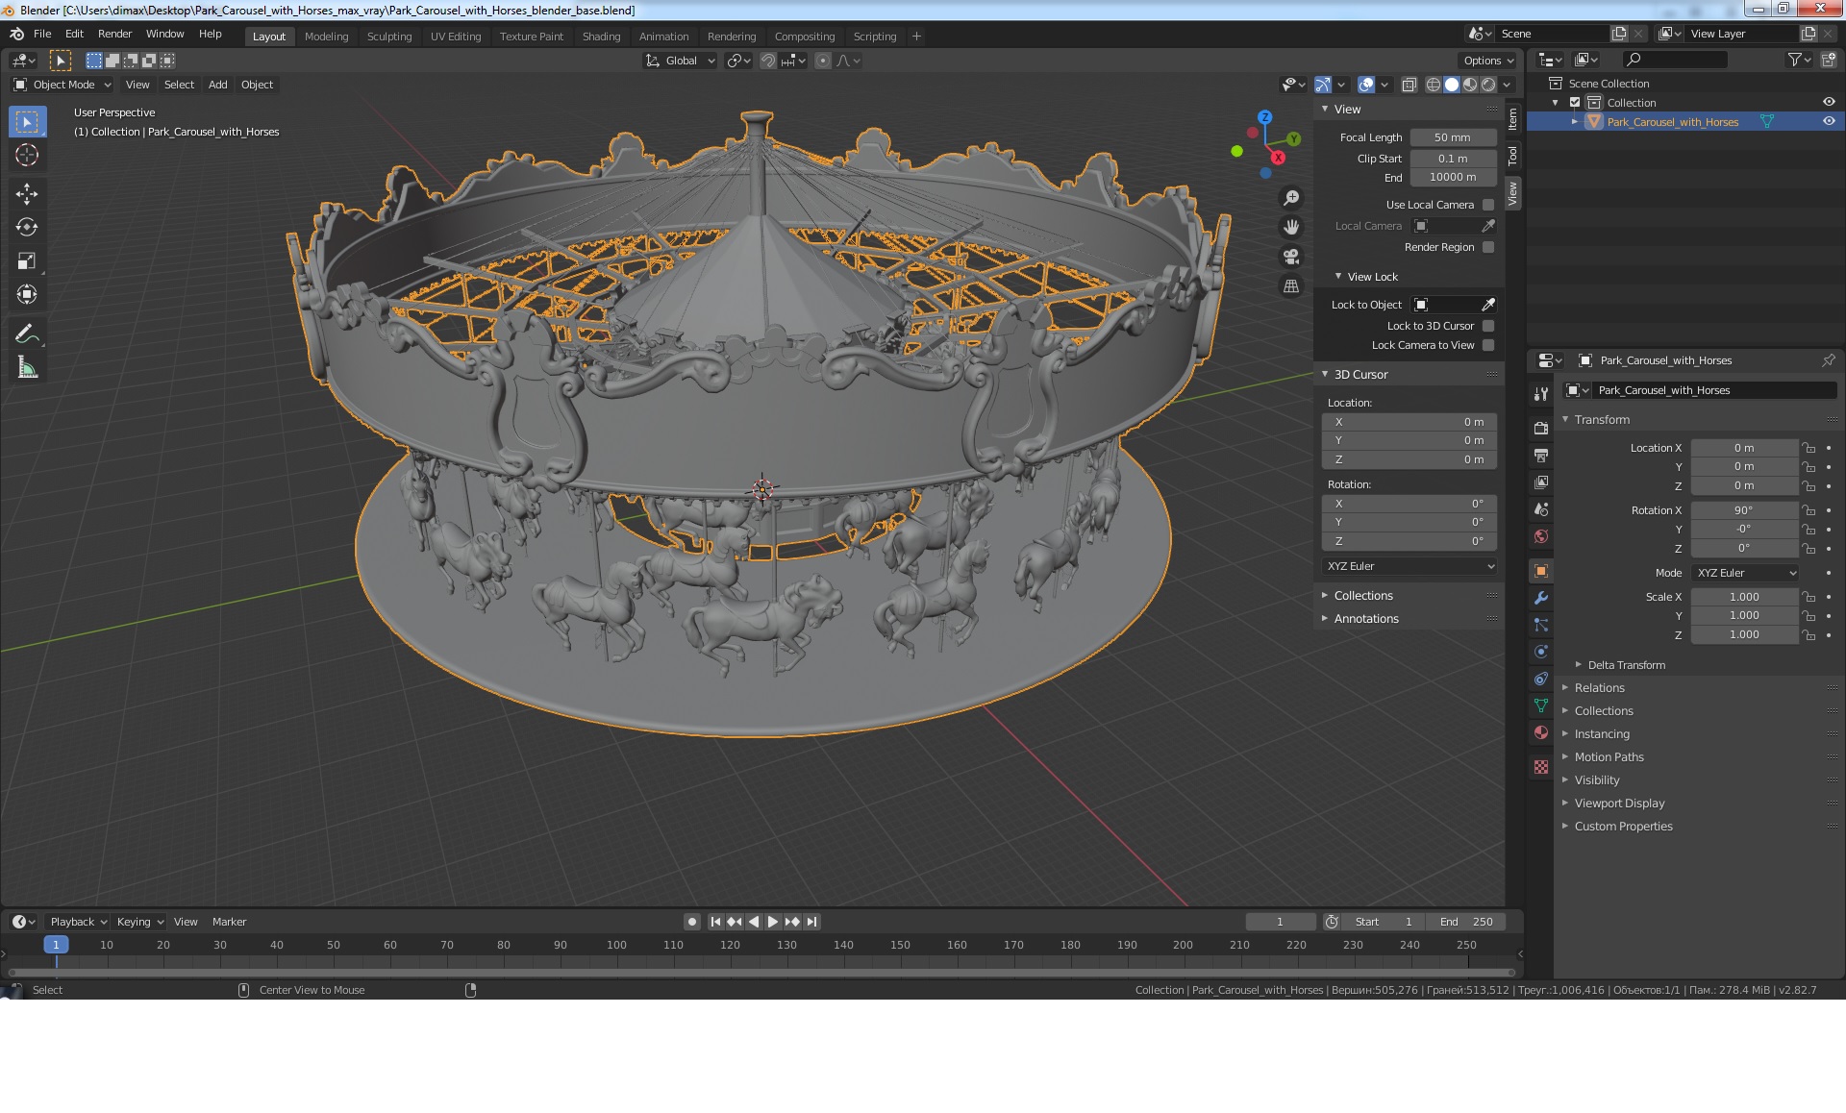Image resolution: width=1846 pixels, height=1113 pixels.
Task: Open Physics properties tab icon
Action: tap(1541, 652)
